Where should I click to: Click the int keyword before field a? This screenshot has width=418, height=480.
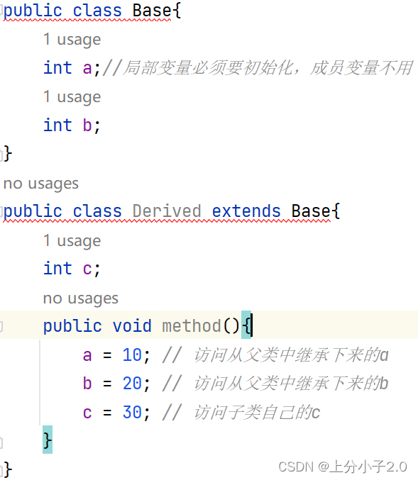coord(58,67)
